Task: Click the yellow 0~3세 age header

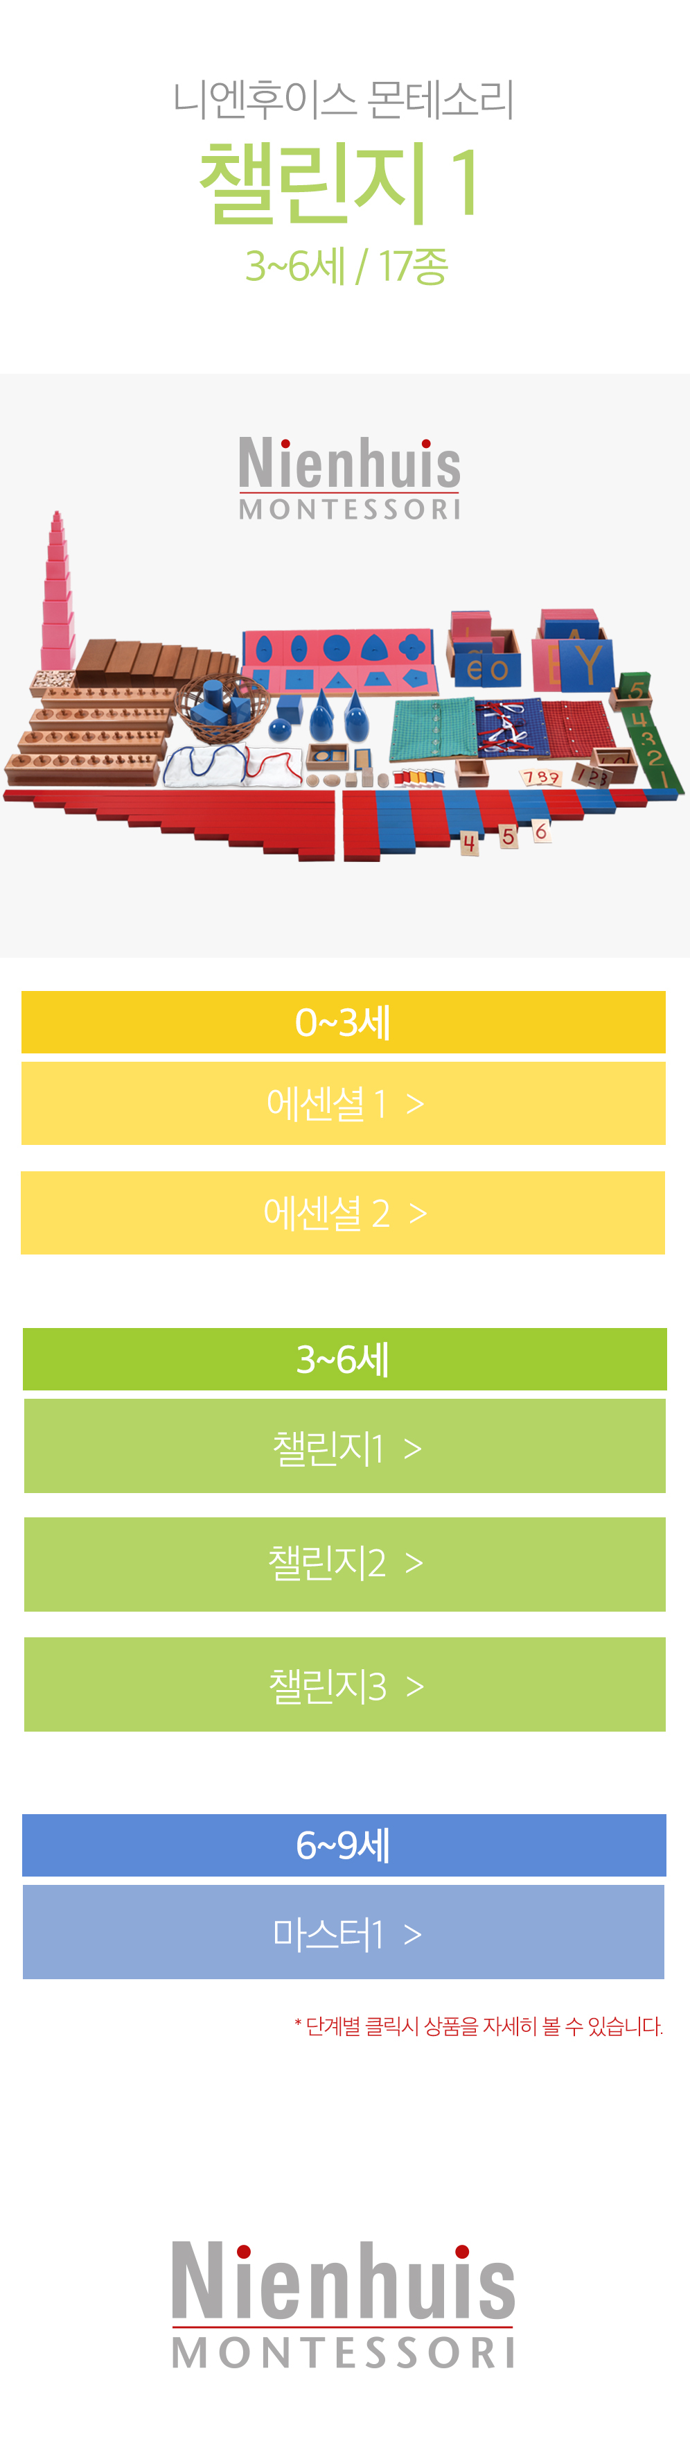Action: point(344,1022)
